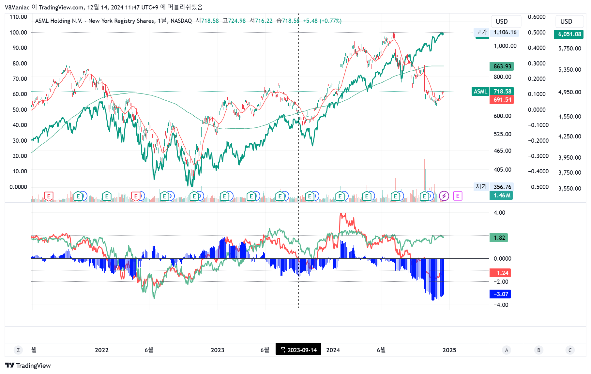The height and width of the screenshot is (374, 591).
Task: Click the TradingView.com text in header
Action: [x=61, y=7]
